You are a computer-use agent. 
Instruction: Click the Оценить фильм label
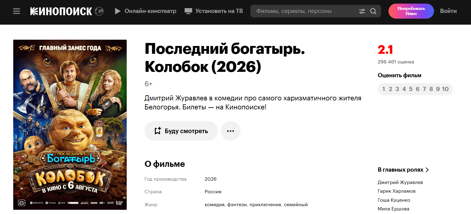pyautogui.click(x=400, y=75)
